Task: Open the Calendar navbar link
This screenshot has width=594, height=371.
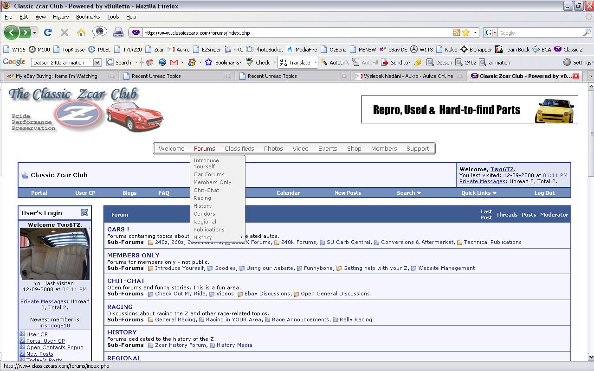Action: (288, 193)
